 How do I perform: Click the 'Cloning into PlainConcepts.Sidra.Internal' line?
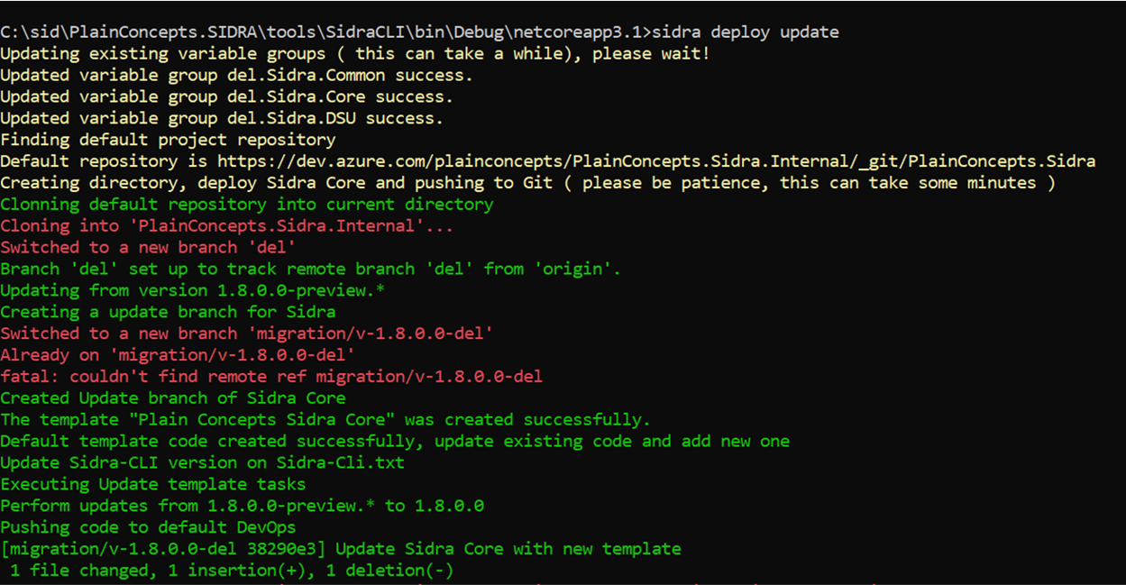point(226,226)
